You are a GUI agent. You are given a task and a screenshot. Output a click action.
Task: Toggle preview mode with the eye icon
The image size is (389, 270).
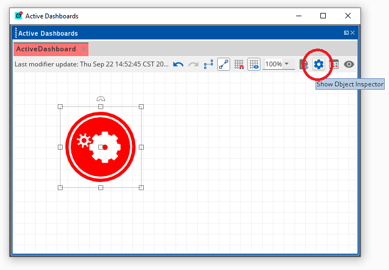click(x=349, y=64)
